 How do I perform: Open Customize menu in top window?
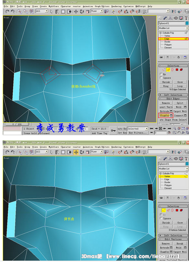[128, 6]
